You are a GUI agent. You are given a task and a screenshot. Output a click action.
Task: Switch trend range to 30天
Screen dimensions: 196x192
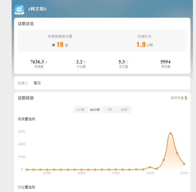124,110
